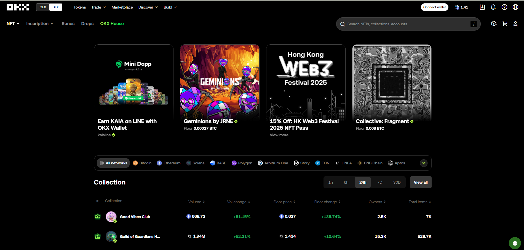Filter by Bitcoin network
This screenshot has height=250, width=524.
coord(142,163)
